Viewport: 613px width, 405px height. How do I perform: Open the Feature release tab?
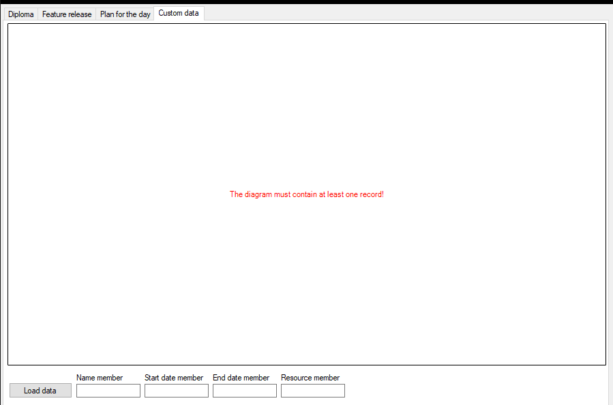[67, 14]
